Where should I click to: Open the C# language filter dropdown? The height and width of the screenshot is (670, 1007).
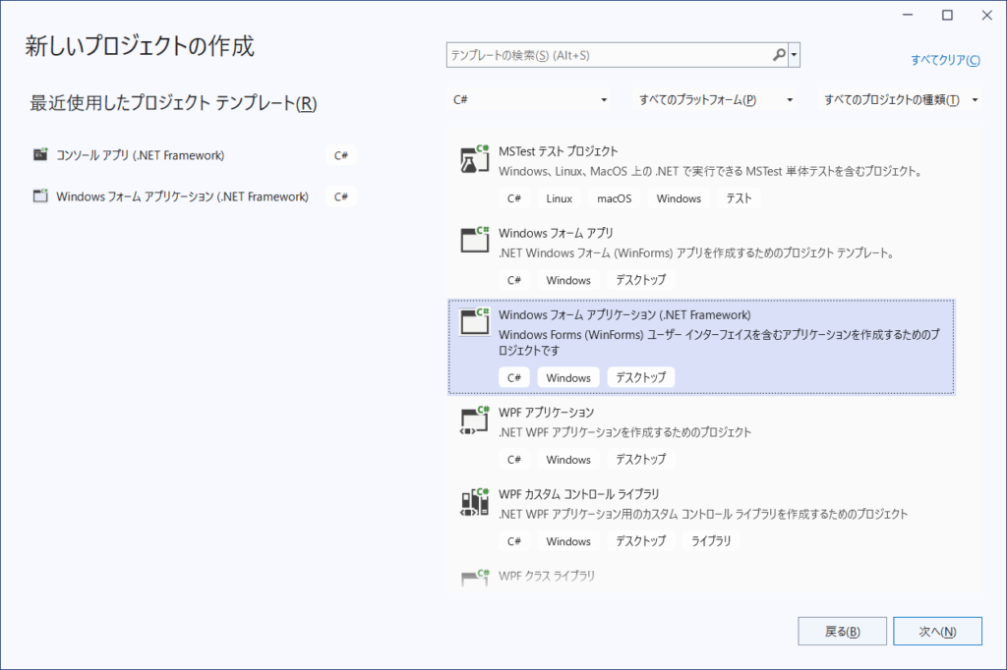(x=529, y=100)
